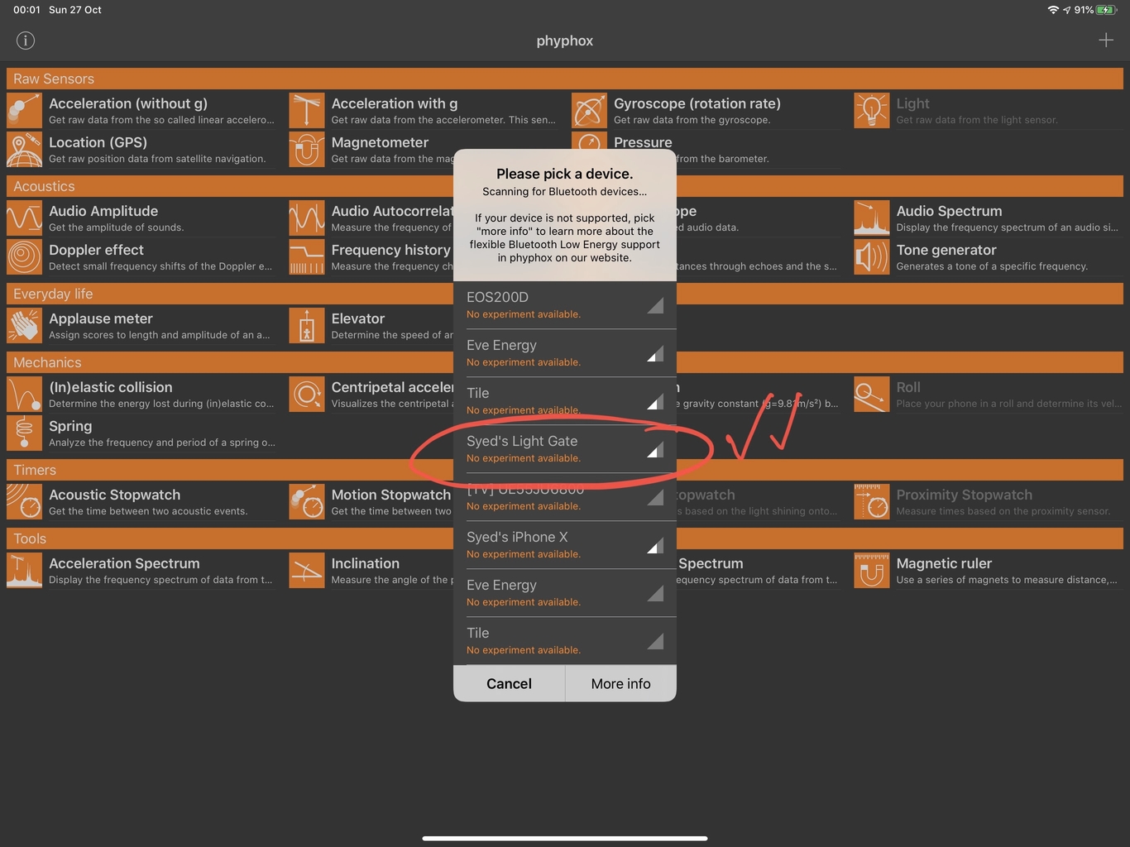Select Syed's iPhone X device entry
The width and height of the screenshot is (1130, 847).
(564, 545)
